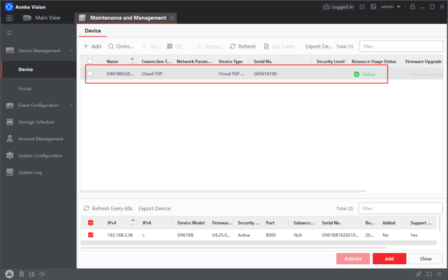Tick the checkbox for device D961BB row
448x280 pixels.
click(90, 74)
